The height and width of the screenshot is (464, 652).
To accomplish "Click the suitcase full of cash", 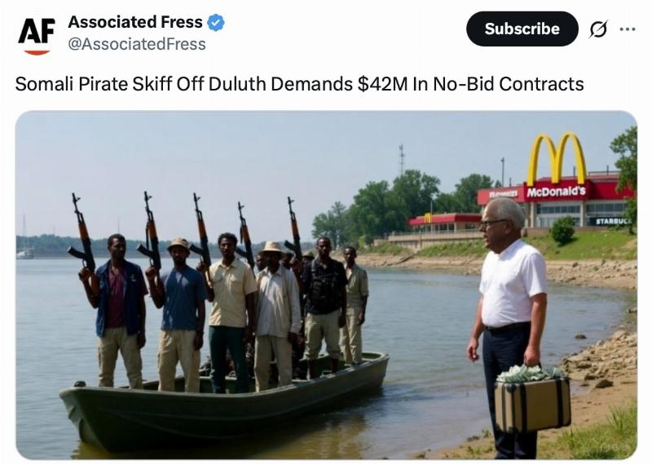I will click(x=532, y=398).
